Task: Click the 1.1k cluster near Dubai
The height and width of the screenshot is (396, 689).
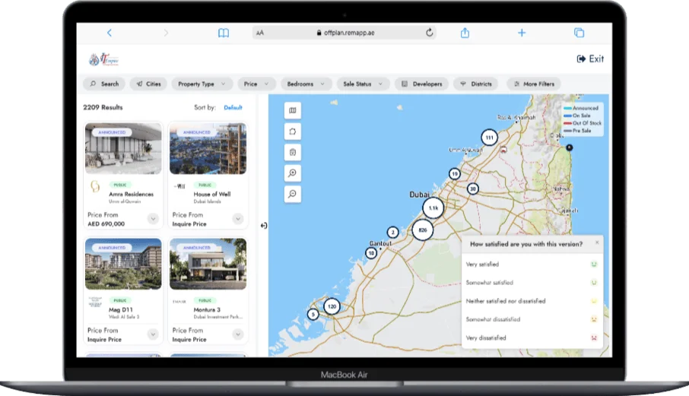Action: [x=433, y=208]
